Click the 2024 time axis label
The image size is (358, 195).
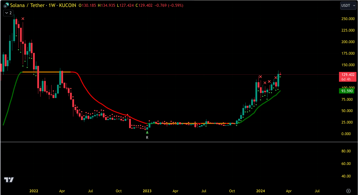[x=260, y=191]
